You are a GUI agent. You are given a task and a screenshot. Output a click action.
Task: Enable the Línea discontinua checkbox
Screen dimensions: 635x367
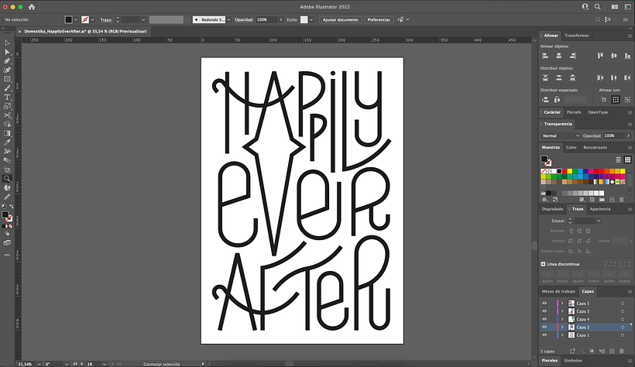point(543,264)
